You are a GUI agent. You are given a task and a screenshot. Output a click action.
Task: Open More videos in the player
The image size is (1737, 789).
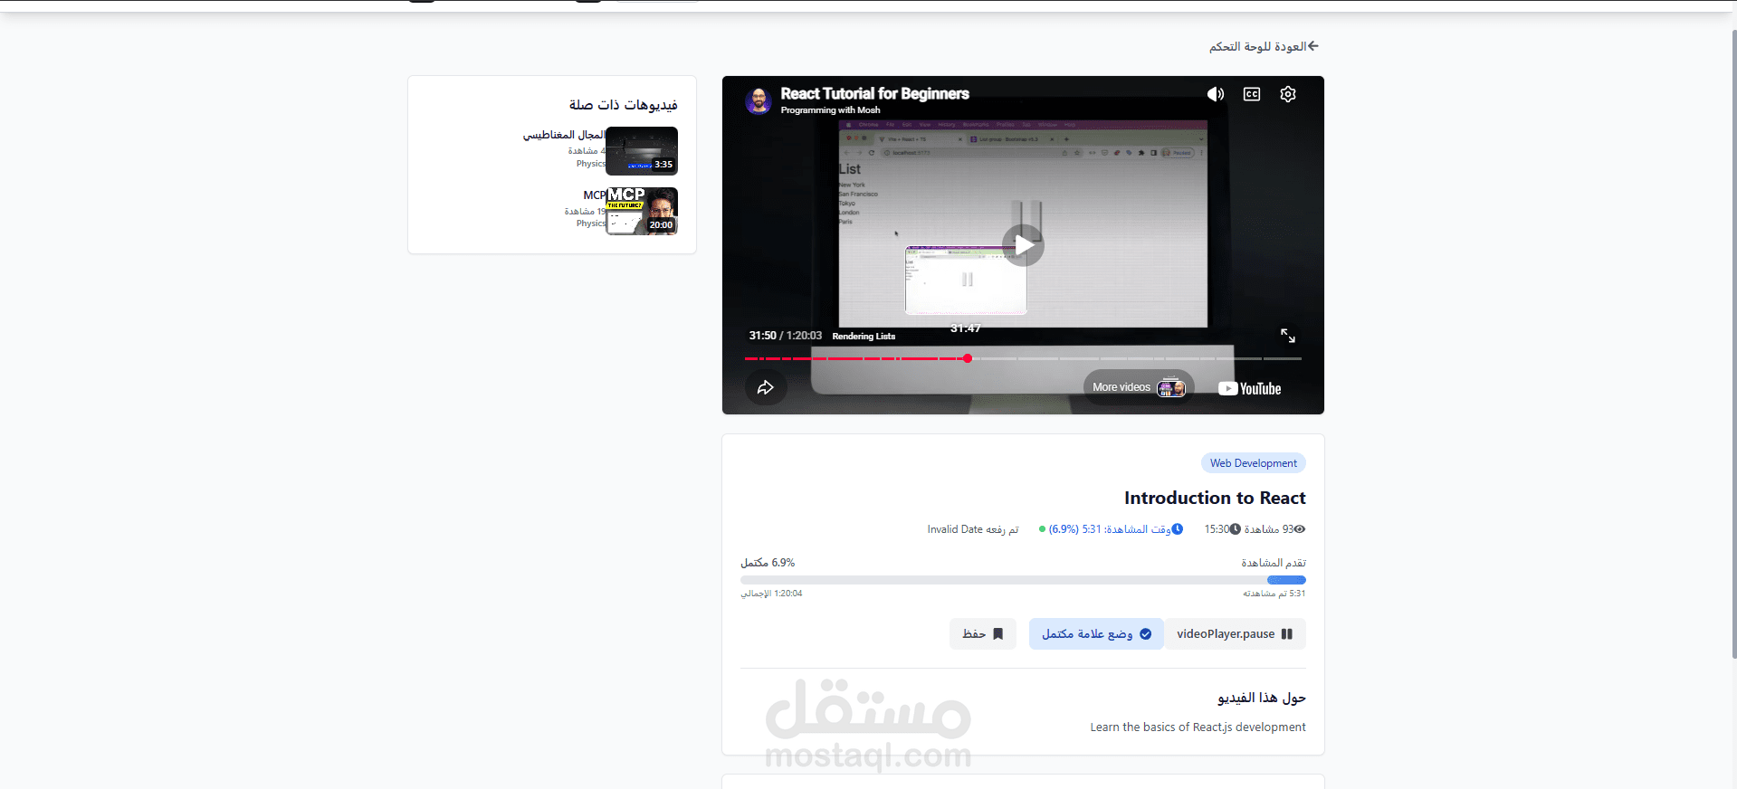tap(1139, 387)
